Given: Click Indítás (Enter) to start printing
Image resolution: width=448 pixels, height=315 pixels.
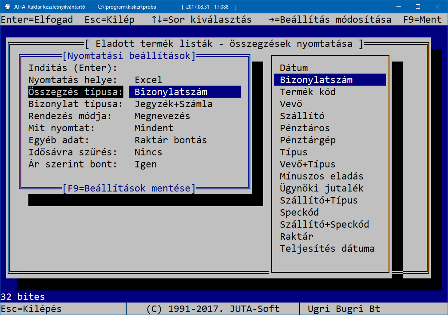Looking at the screenshot, I should click(73, 68).
